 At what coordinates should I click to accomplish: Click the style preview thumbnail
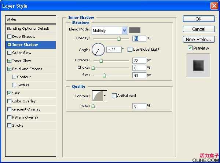pos(198,65)
